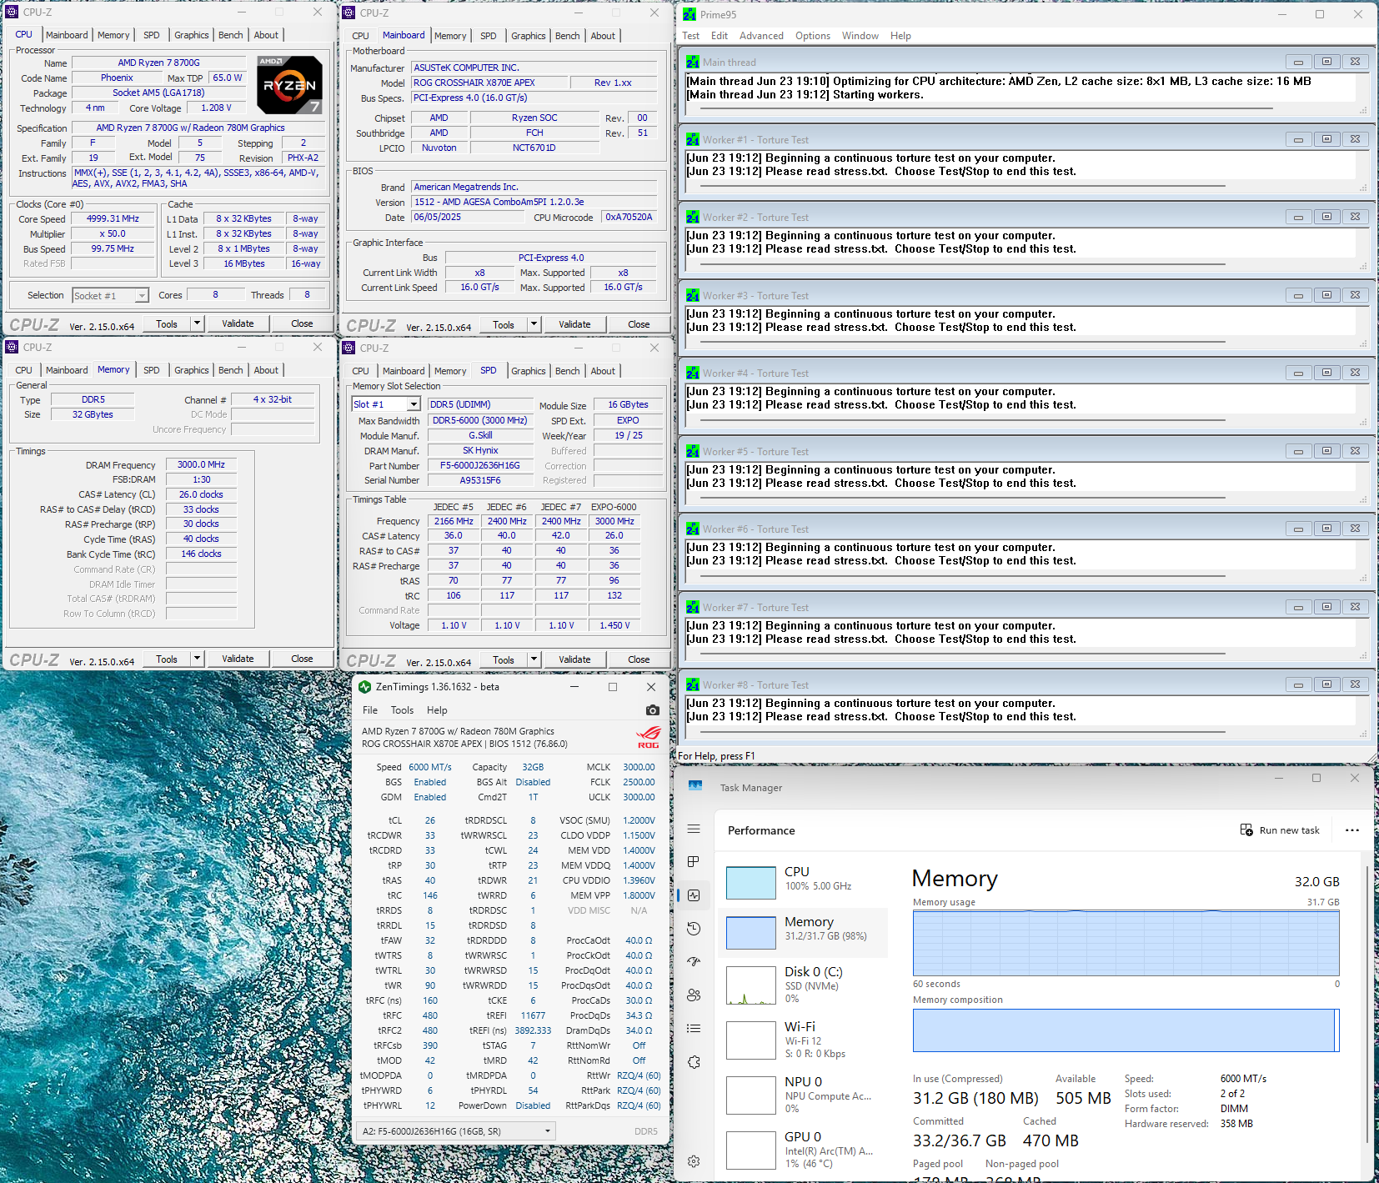Open Startup apps icon in Task Manager sidebar
The image size is (1379, 1183).
[694, 961]
